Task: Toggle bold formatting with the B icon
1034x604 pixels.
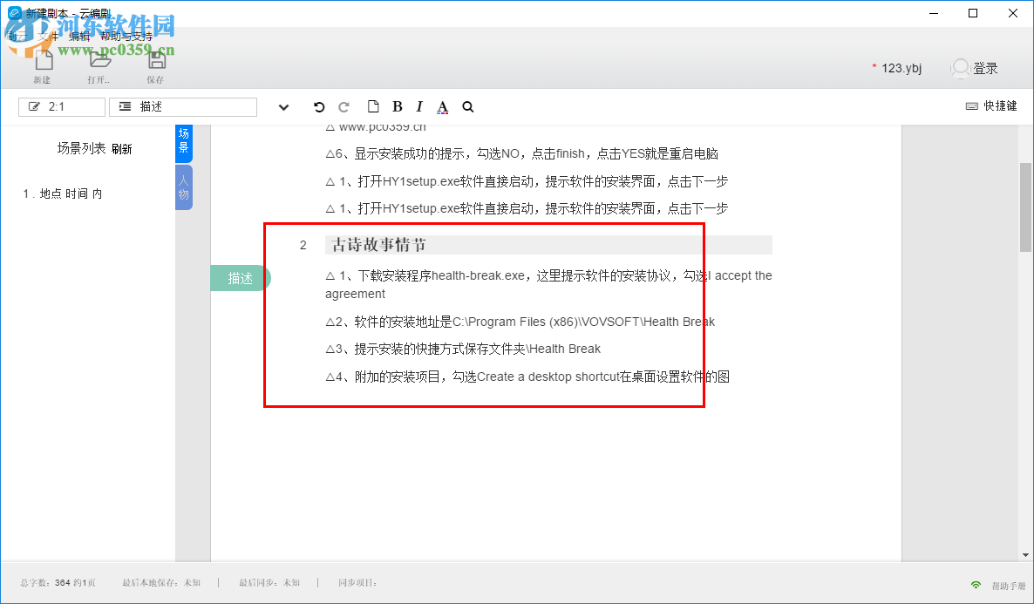Action: click(x=397, y=106)
